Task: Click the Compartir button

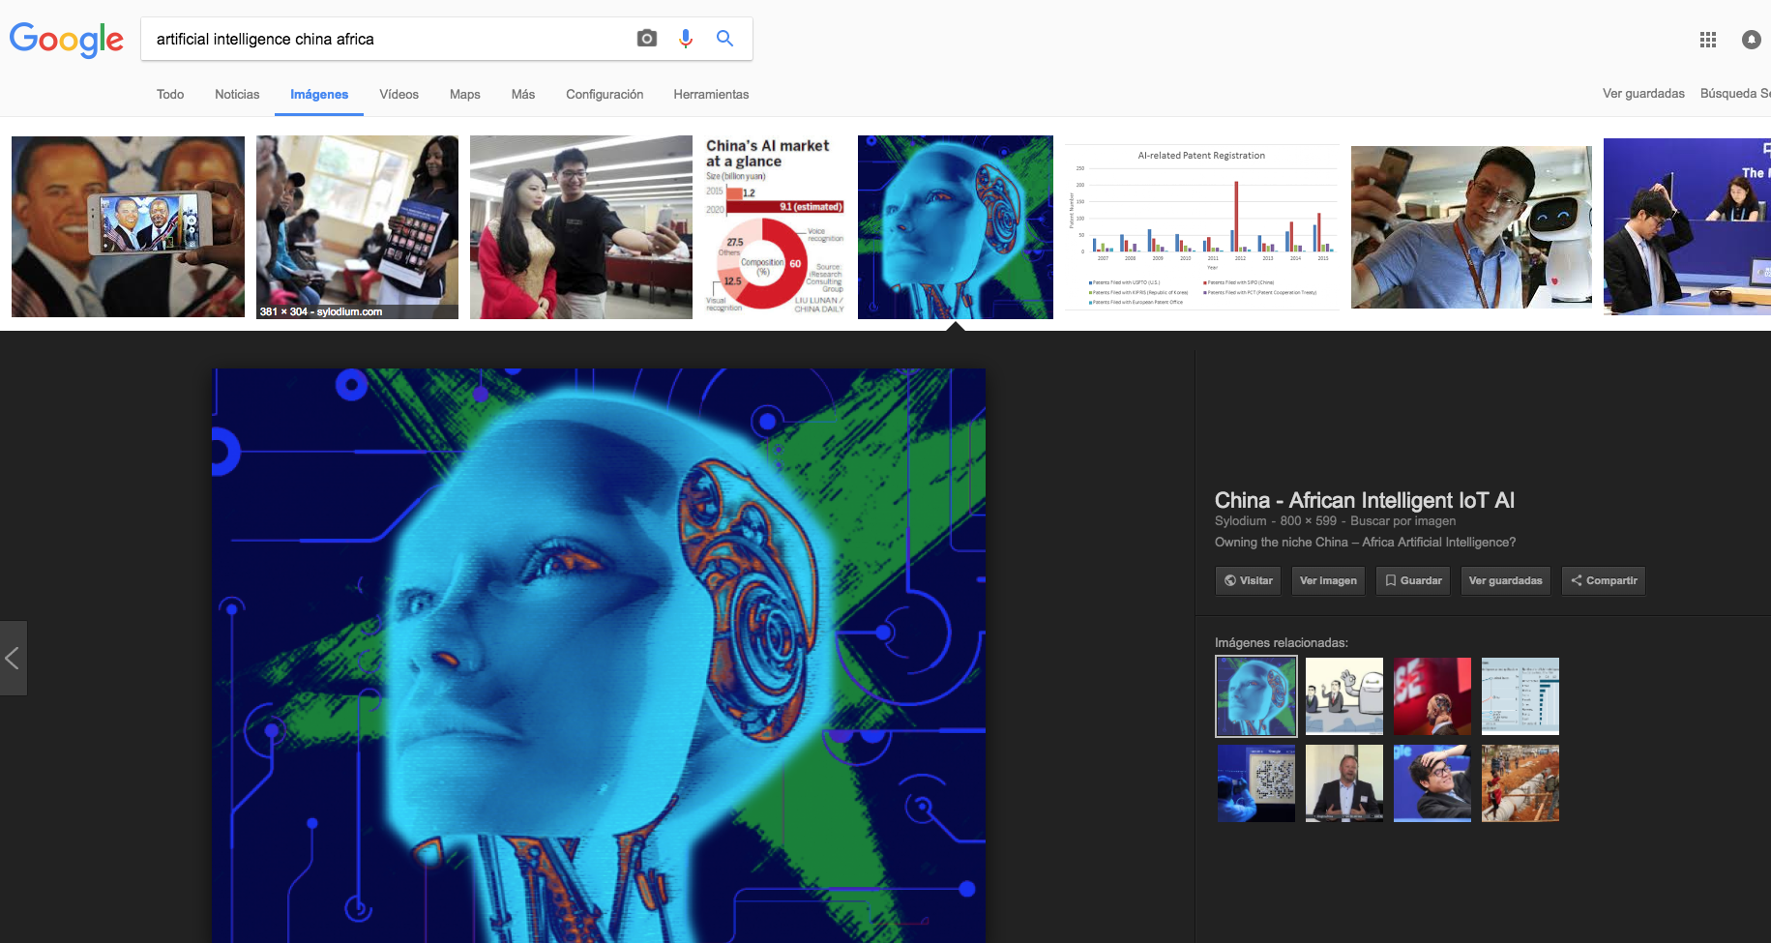Action: tap(1604, 580)
